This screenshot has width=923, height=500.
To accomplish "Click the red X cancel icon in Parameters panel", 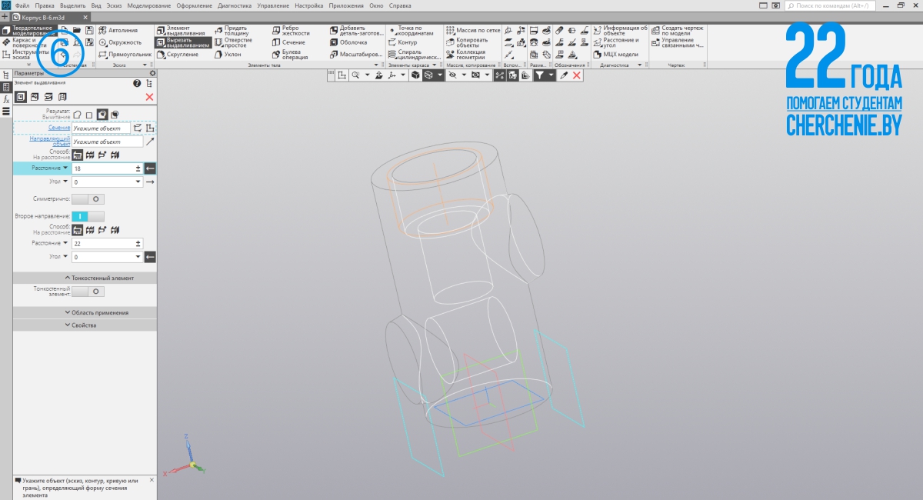I will tap(149, 97).
